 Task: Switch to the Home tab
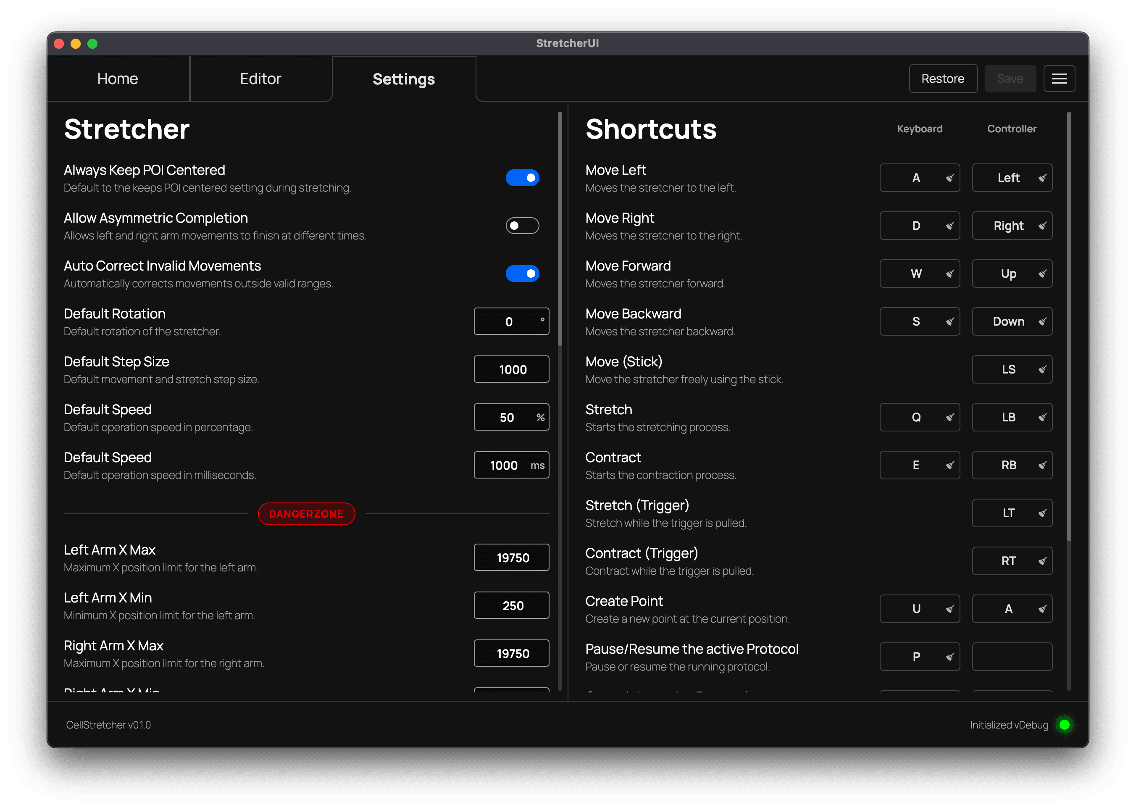(118, 79)
